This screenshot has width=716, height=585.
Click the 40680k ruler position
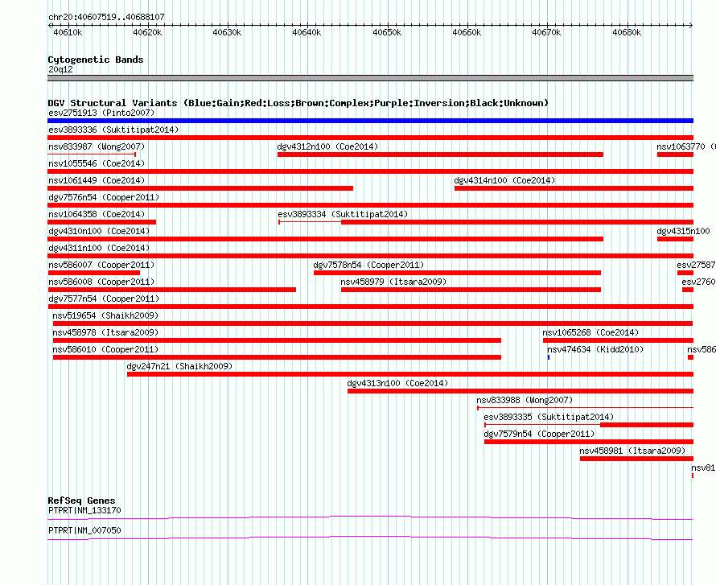tap(627, 32)
